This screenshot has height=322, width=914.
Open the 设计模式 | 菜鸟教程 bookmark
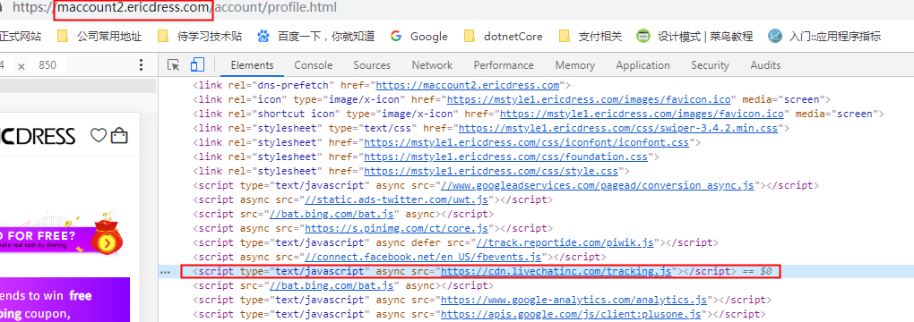pyautogui.click(x=694, y=36)
